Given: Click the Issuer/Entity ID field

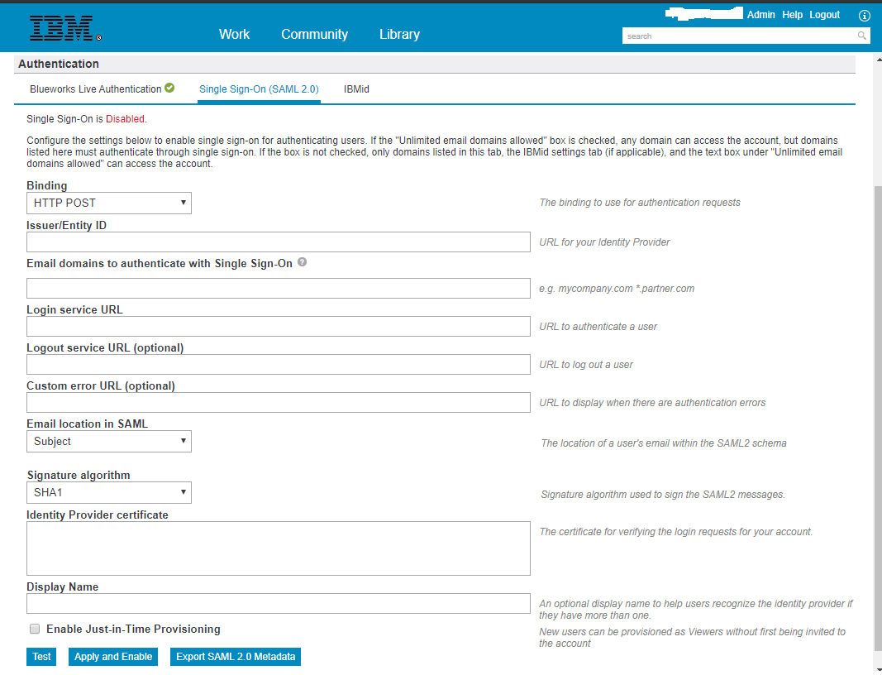Looking at the screenshot, I should click(279, 242).
